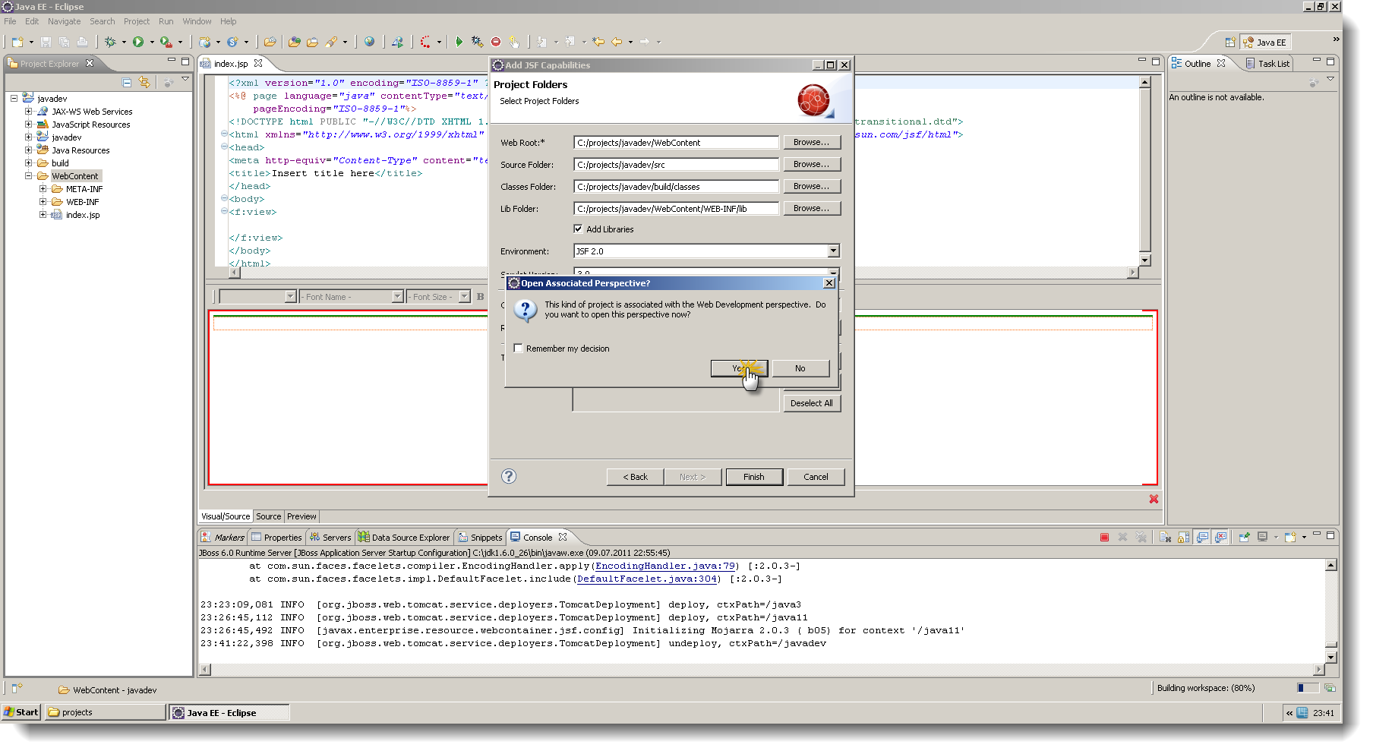Open EncodingHandler.java:79 link in Console

pyautogui.click(x=664, y=566)
